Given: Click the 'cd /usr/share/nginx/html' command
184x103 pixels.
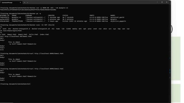Looking at the screenshot, I should [x=11, y=31].
